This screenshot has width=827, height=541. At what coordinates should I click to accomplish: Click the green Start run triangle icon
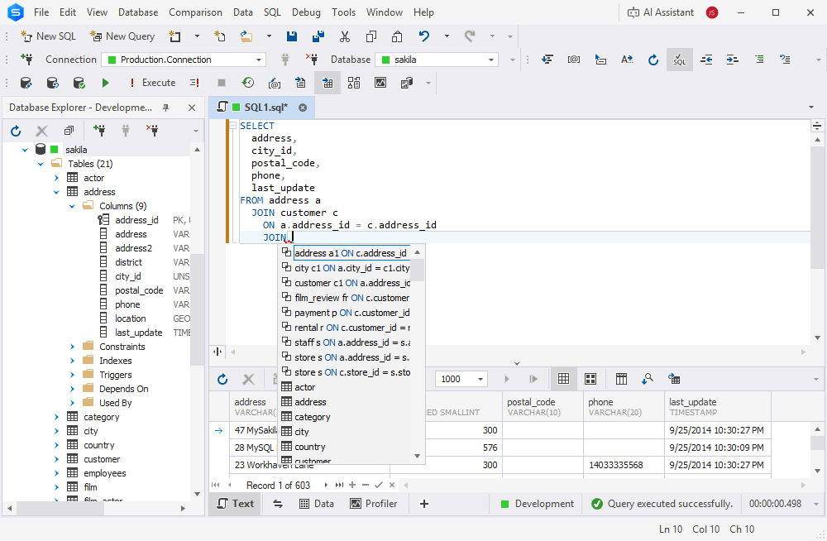(106, 83)
